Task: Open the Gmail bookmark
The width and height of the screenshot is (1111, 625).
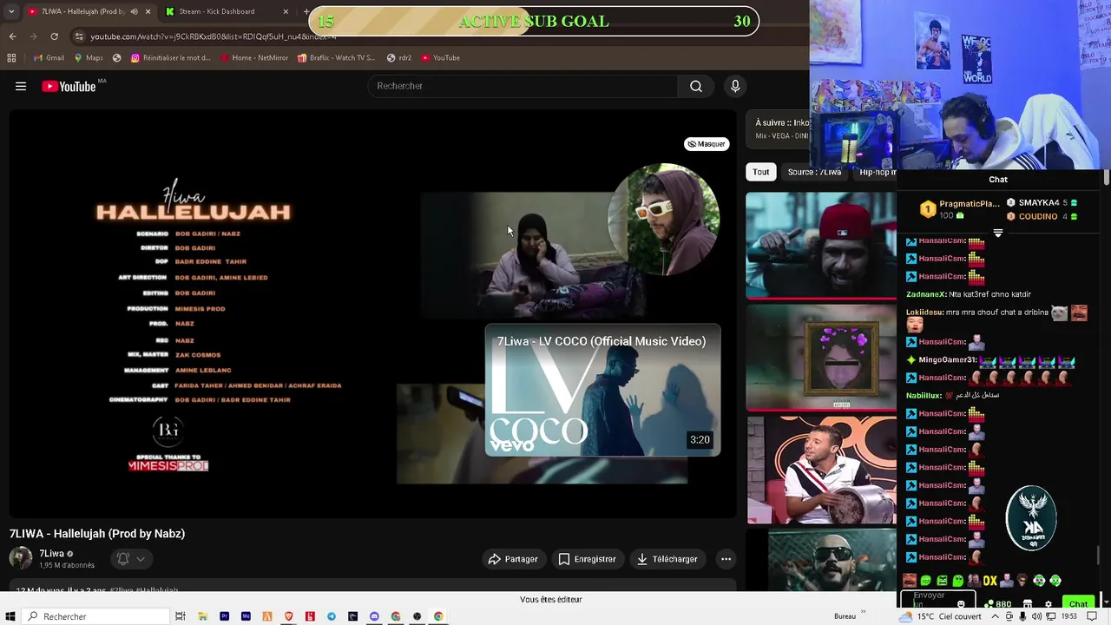Action: click(49, 57)
